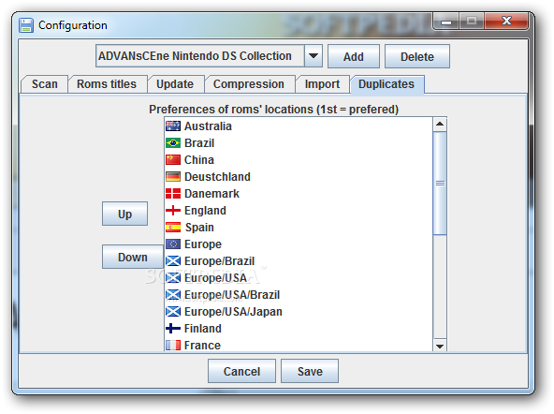Click the France flag icon
The height and width of the screenshot is (414, 554).
pyautogui.click(x=173, y=345)
